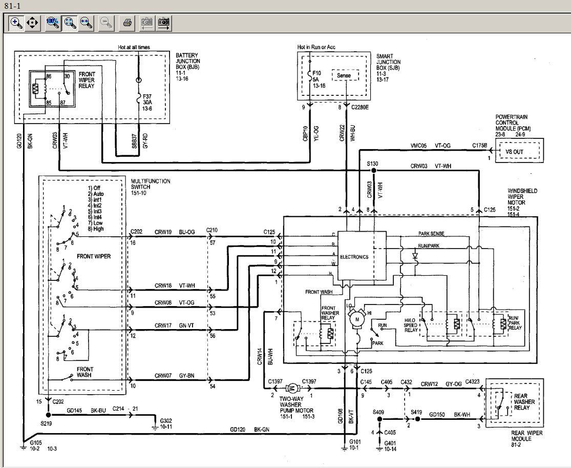Click the greyed zoom-out magnifier
The image size is (571, 468).
107,23
